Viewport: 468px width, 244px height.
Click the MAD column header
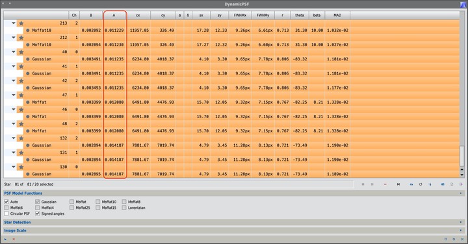pyautogui.click(x=337, y=15)
